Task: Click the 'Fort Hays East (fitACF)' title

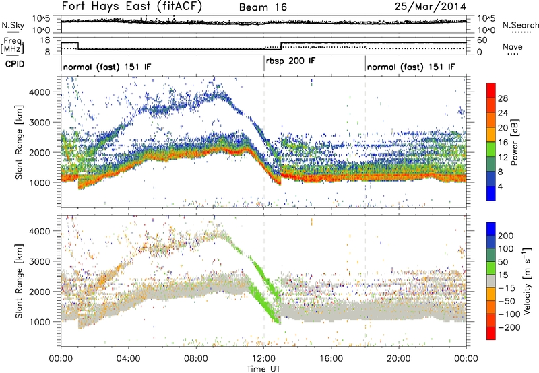Action: (132, 7)
